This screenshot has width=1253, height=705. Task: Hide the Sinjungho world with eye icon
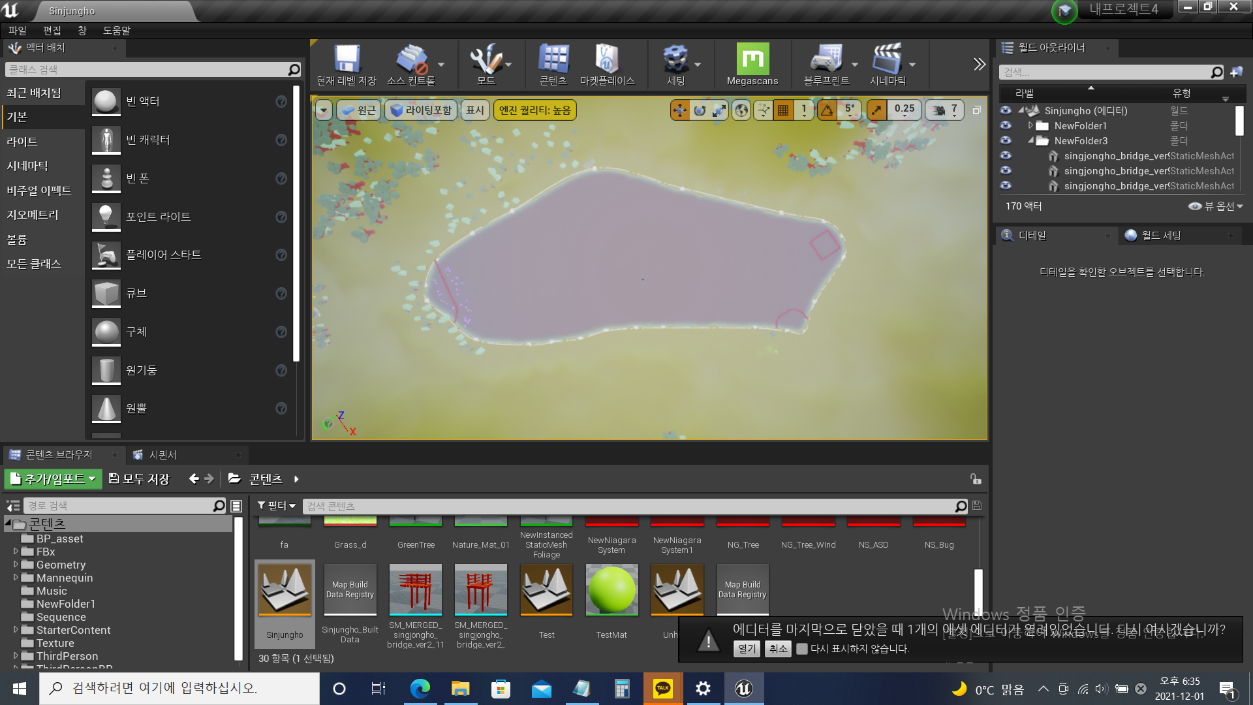pyautogui.click(x=1006, y=110)
